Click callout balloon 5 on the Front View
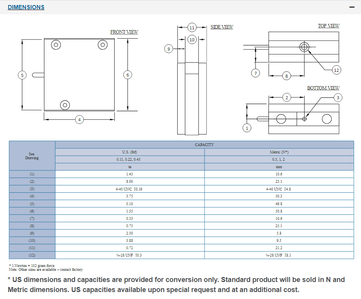The image size is (361, 299). (21, 75)
